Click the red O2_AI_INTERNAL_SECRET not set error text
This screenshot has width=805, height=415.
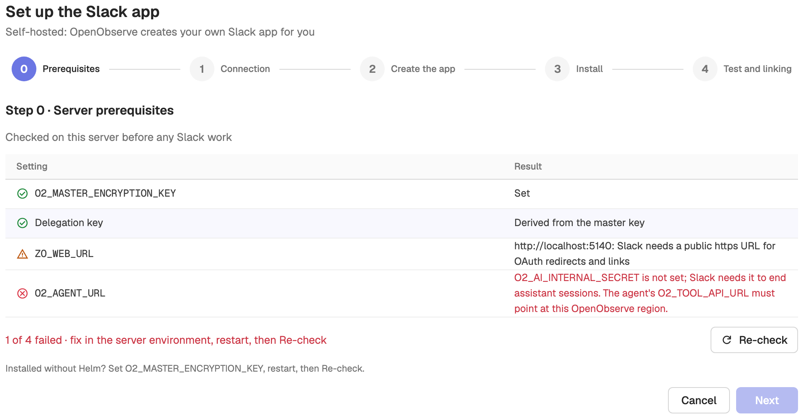(x=650, y=293)
